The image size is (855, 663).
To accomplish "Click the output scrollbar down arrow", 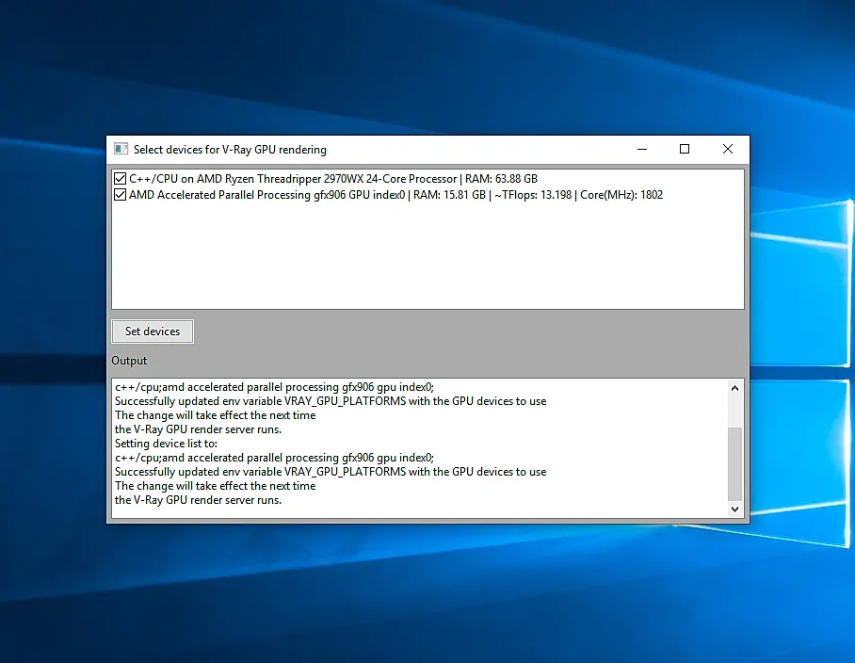I will tap(734, 509).
